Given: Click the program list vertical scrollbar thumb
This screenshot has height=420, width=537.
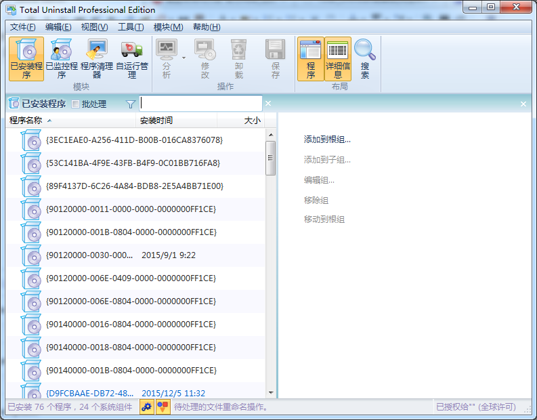Looking at the screenshot, I should click(271, 158).
